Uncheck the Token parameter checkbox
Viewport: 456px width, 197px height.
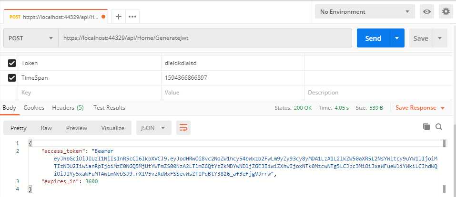point(12,63)
